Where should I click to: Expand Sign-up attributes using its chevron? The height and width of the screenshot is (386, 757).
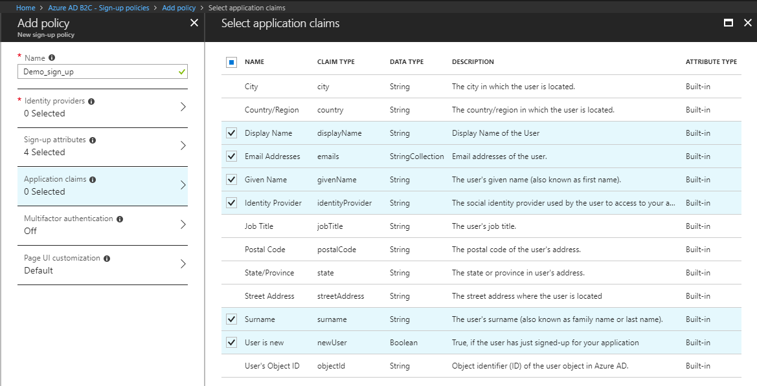183,145
